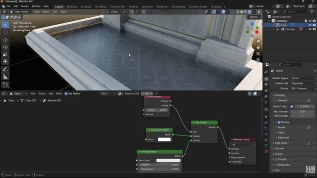This screenshot has height=178, width=317.
Task: Toggle the Denoise checkbox
Action: pyautogui.click(x=279, y=122)
